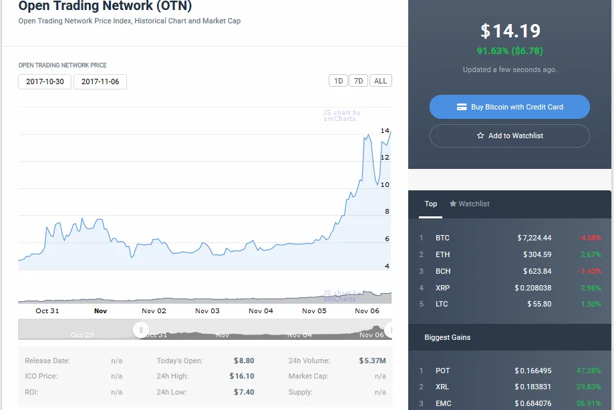Edit the start date field 2017-10-30

point(45,81)
